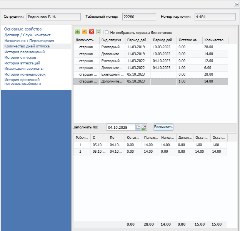This screenshot has width=240, height=231.
Task: Go to История временной нетрудоспособности
Action: (23, 82)
